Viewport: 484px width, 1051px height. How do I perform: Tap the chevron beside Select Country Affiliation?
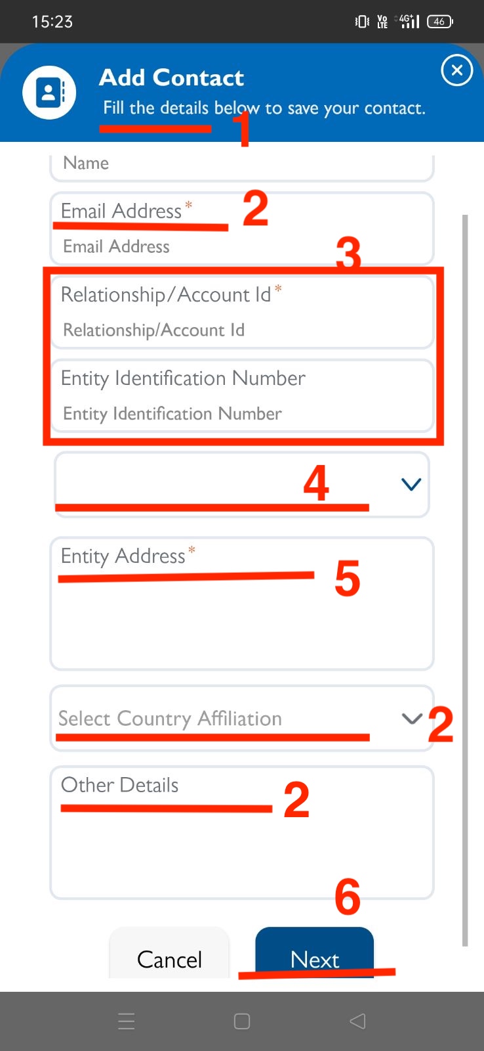point(411,718)
